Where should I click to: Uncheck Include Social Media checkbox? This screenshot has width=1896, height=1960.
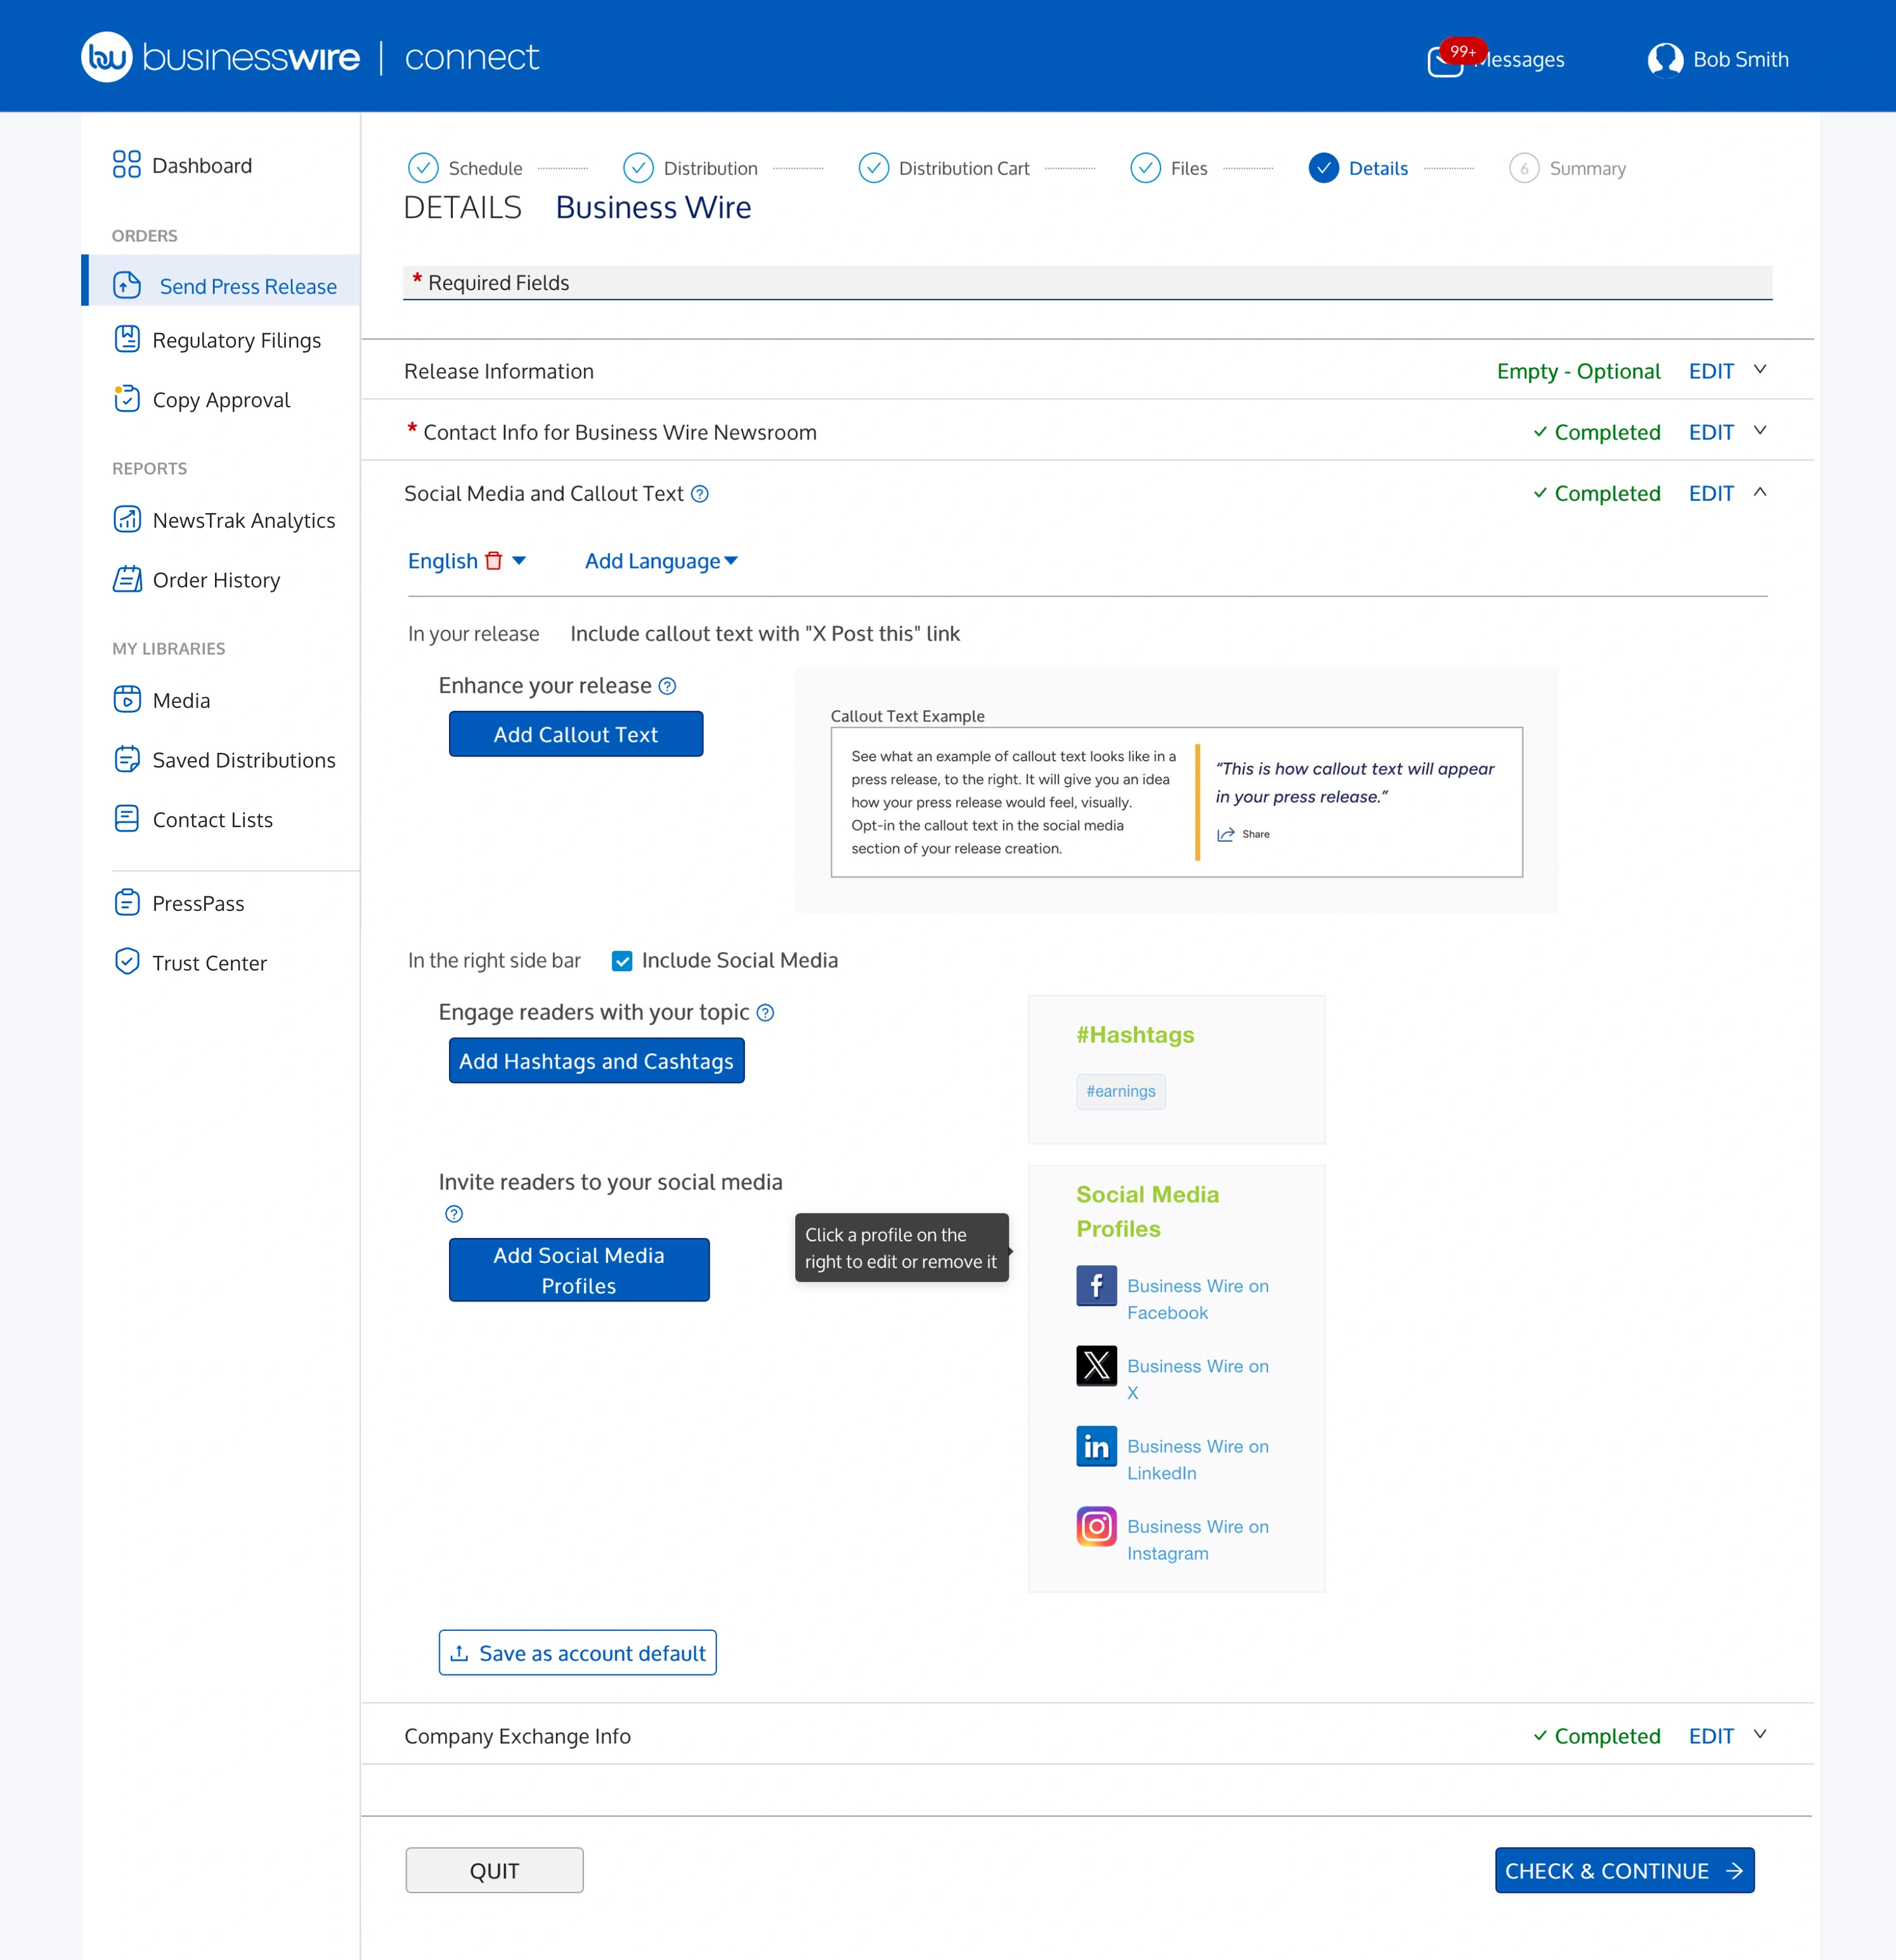621,961
